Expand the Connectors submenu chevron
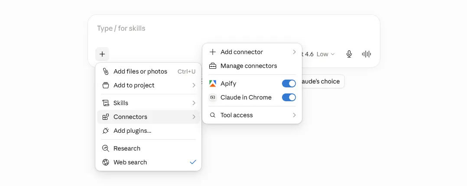This screenshot has height=186, width=467. (x=194, y=117)
